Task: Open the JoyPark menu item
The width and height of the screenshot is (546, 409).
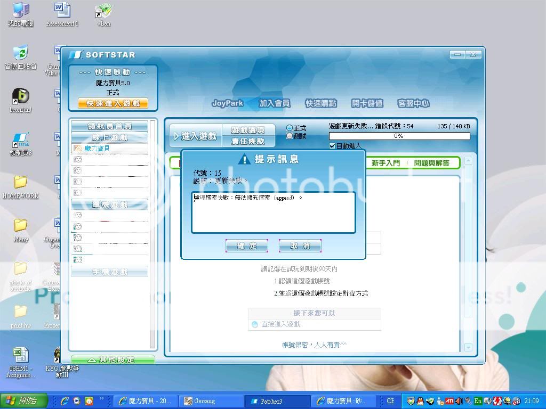Action: coord(227,103)
